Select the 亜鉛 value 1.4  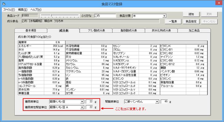point(98,82)
